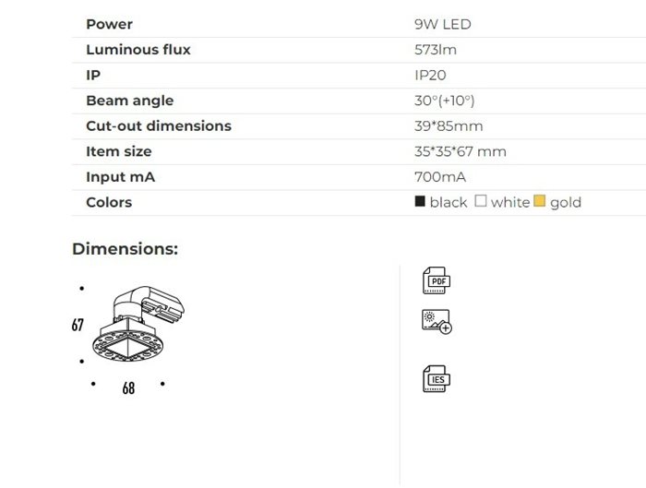This screenshot has height=488, width=646.
Task: Click the 30°(+10°) beam angle value
Action: click(x=445, y=101)
